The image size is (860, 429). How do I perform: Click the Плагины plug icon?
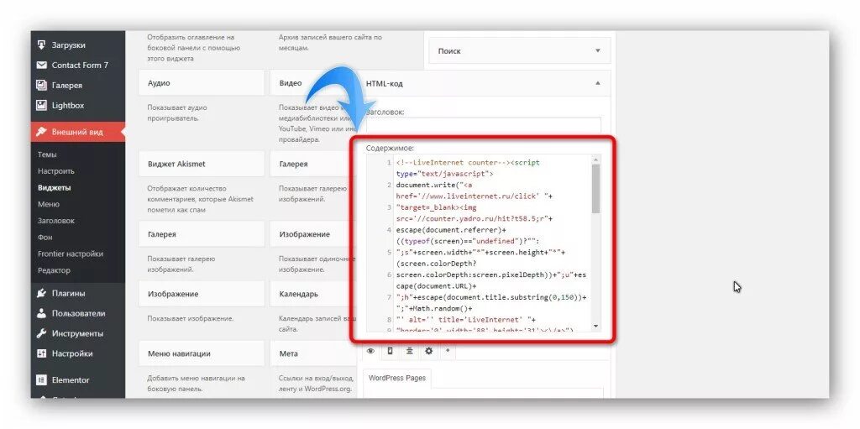pyautogui.click(x=41, y=293)
